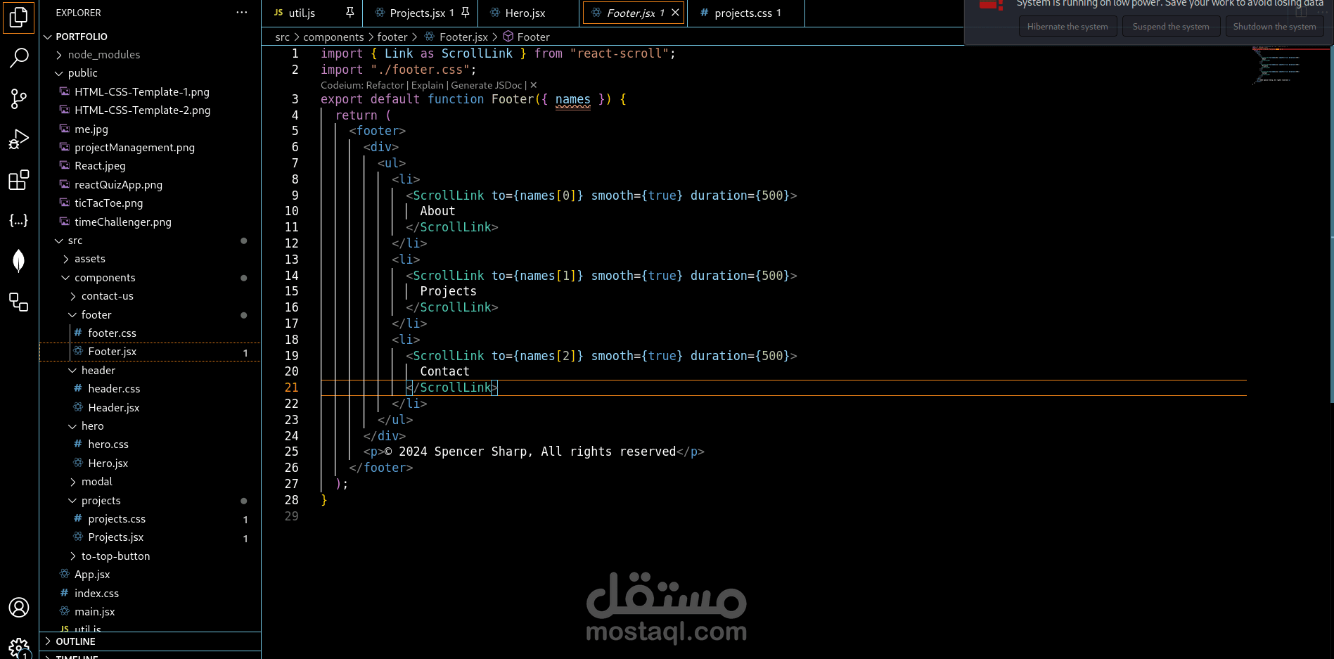Open Projects.jsx in explorer tree

click(150, 537)
